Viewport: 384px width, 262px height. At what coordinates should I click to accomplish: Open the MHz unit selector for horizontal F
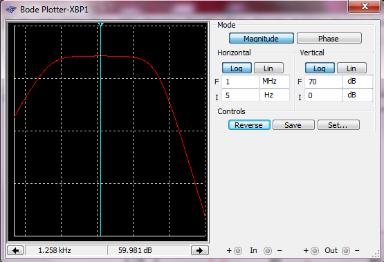click(x=274, y=82)
